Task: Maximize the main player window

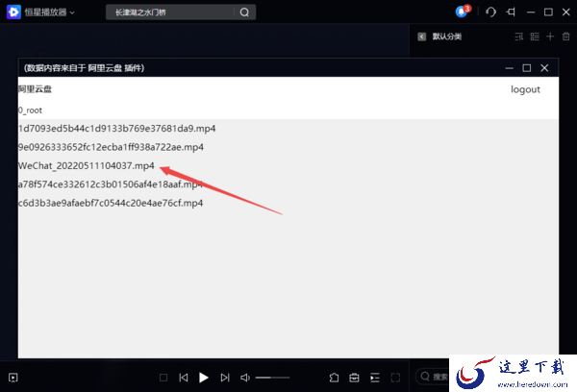Action: tap(548, 12)
